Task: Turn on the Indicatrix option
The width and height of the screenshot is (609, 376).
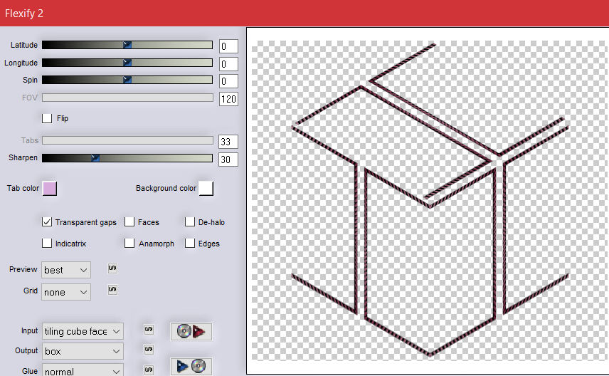Action: point(47,244)
